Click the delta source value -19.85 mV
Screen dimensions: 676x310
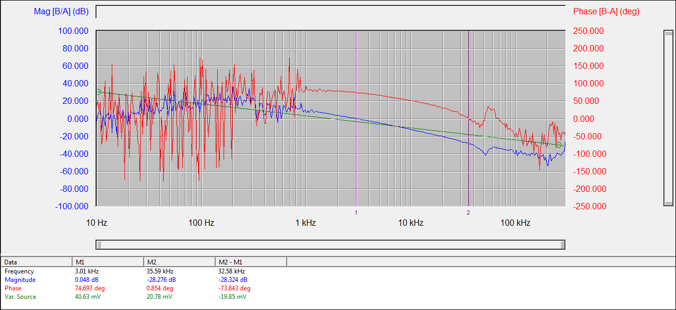pos(232,297)
